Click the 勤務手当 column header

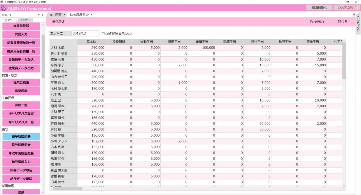[285, 42]
